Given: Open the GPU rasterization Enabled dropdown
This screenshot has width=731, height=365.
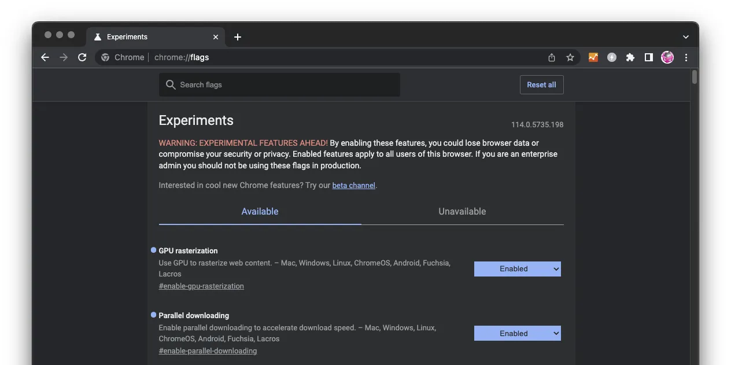Looking at the screenshot, I should tap(518, 269).
